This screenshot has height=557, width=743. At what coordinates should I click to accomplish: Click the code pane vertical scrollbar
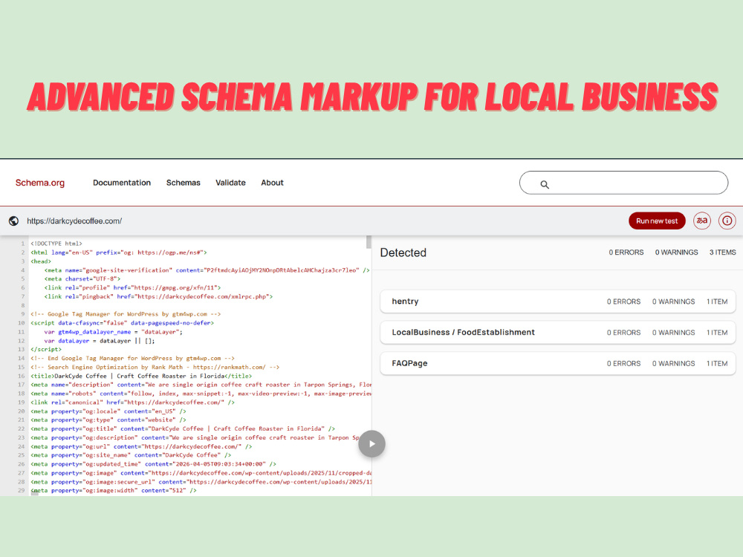[369, 243]
